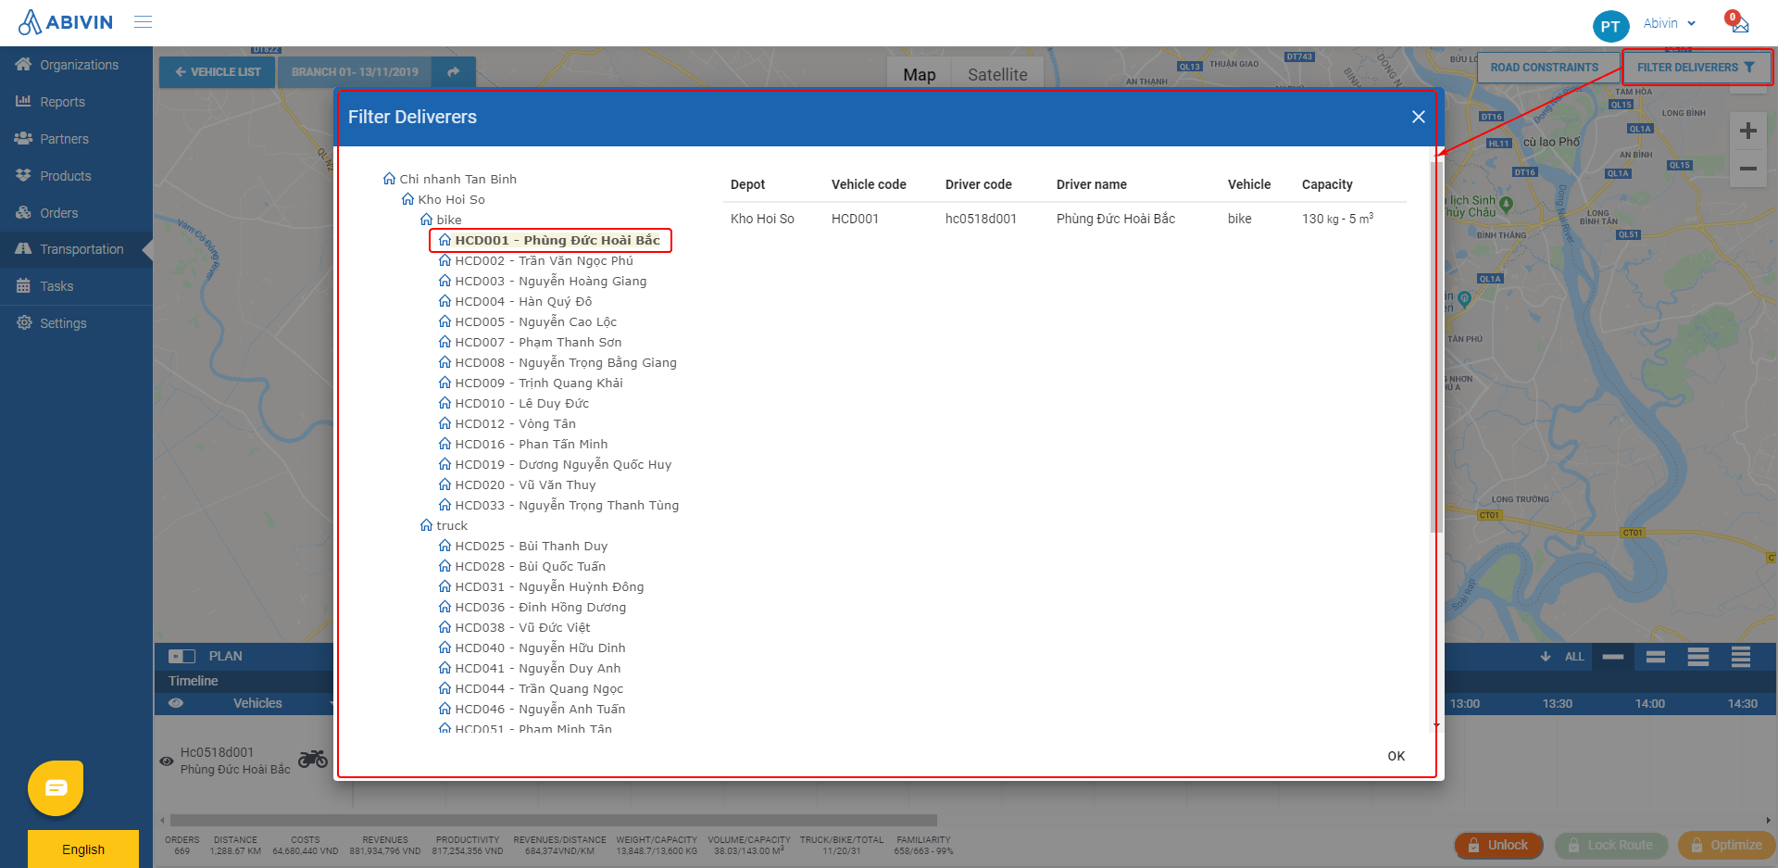This screenshot has width=1778, height=868.
Task: Open the Reports section in sidebar
Action: pos(62,102)
